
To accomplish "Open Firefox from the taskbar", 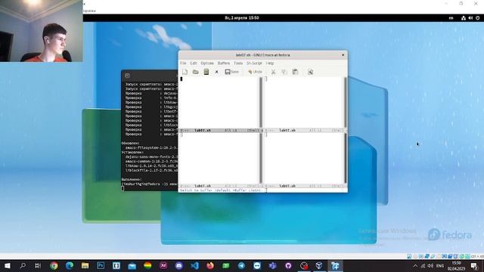I will [x=210, y=265].
